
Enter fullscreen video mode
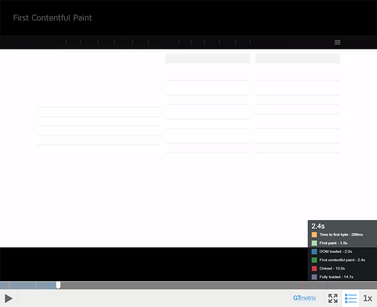click(333, 298)
